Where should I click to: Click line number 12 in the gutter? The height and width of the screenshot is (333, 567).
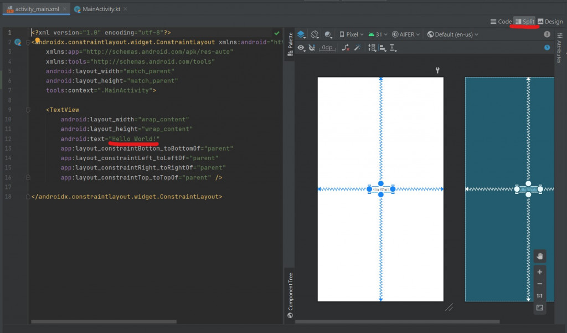8,139
